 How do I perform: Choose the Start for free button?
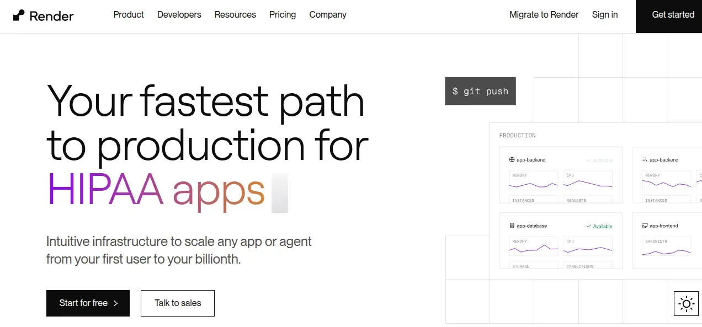(x=88, y=303)
